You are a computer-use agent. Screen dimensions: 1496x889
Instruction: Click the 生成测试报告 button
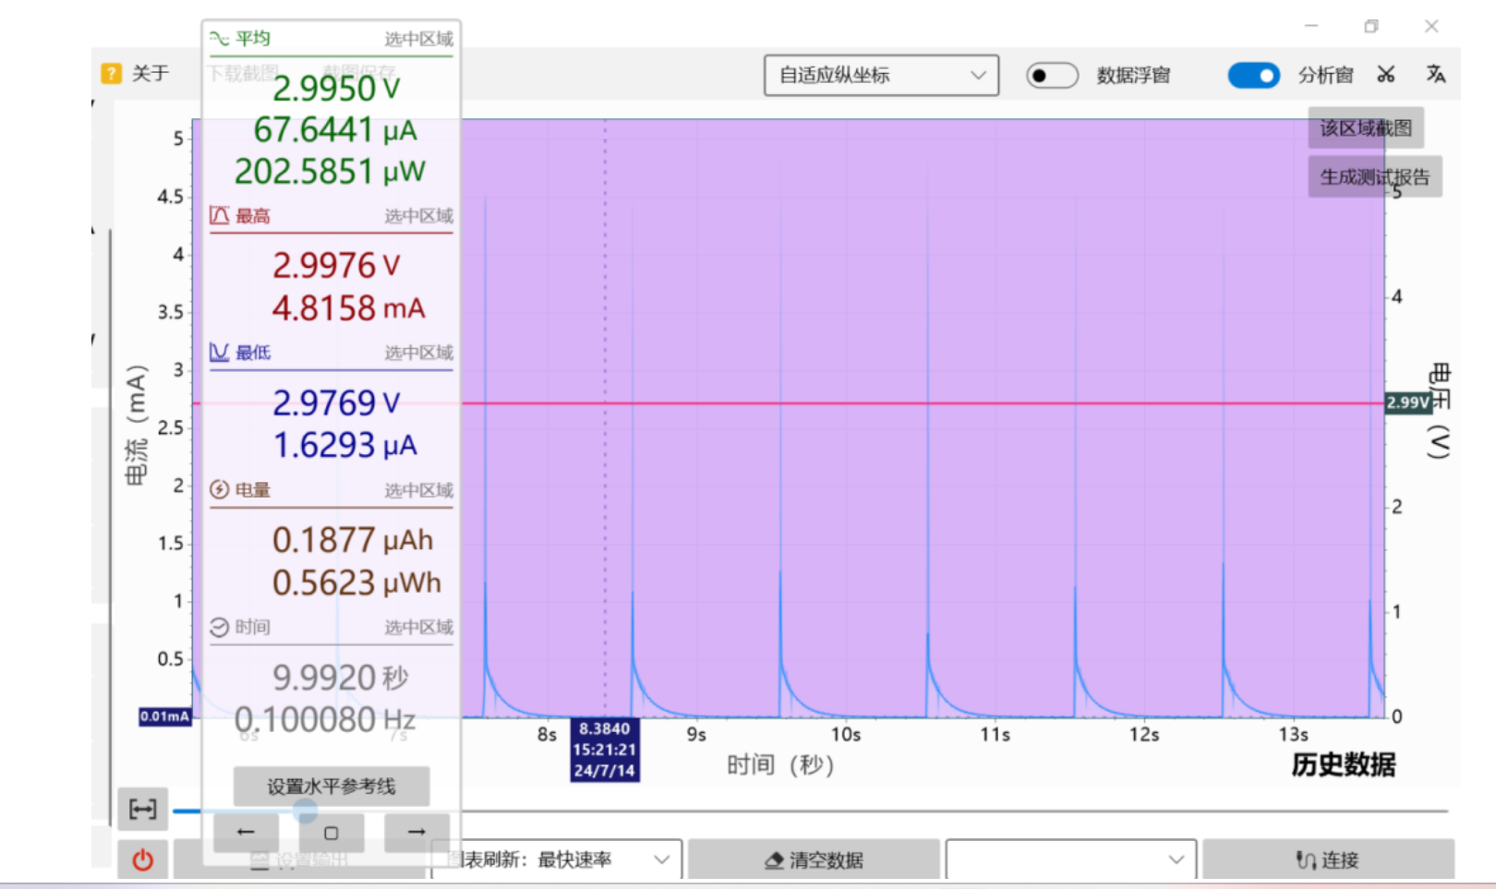1375,176
